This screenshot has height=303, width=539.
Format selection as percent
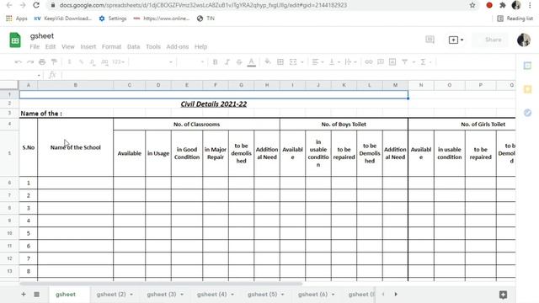[81, 61]
